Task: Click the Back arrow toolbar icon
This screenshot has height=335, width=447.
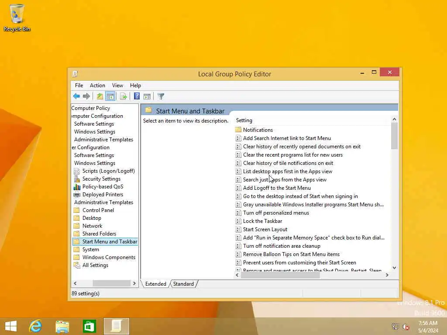Action: click(76, 96)
